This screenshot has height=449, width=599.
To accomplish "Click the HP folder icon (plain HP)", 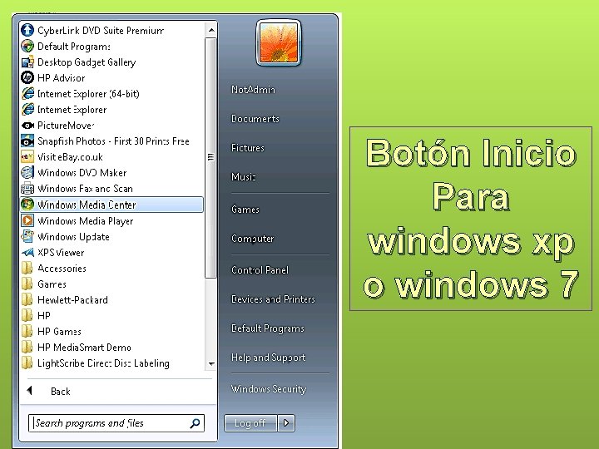I will pos(27,315).
